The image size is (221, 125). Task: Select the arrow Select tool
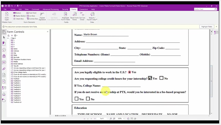coord(4,37)
